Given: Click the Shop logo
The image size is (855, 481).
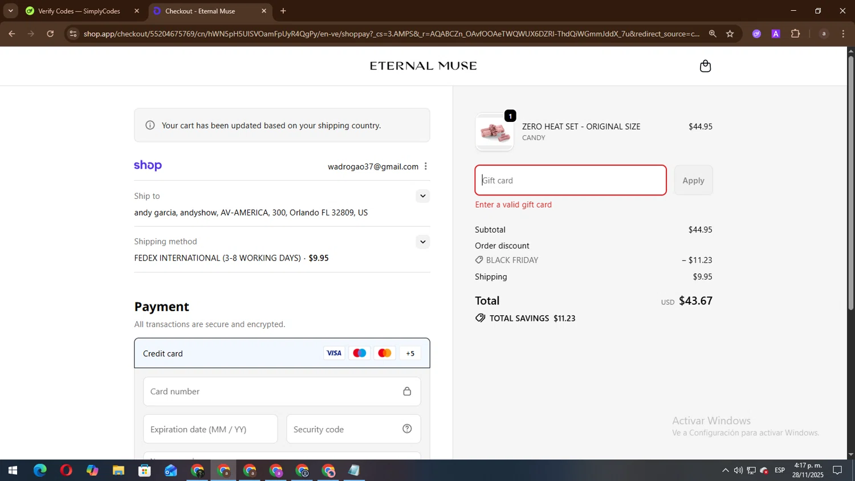Looking at the screenshot, I should click(x=148, y=166).
